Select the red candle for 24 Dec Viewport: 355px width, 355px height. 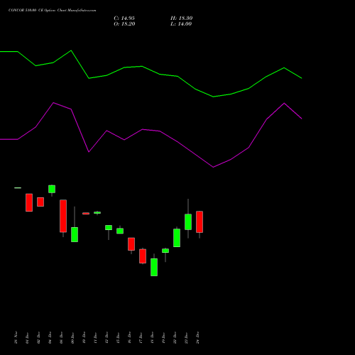200,222
